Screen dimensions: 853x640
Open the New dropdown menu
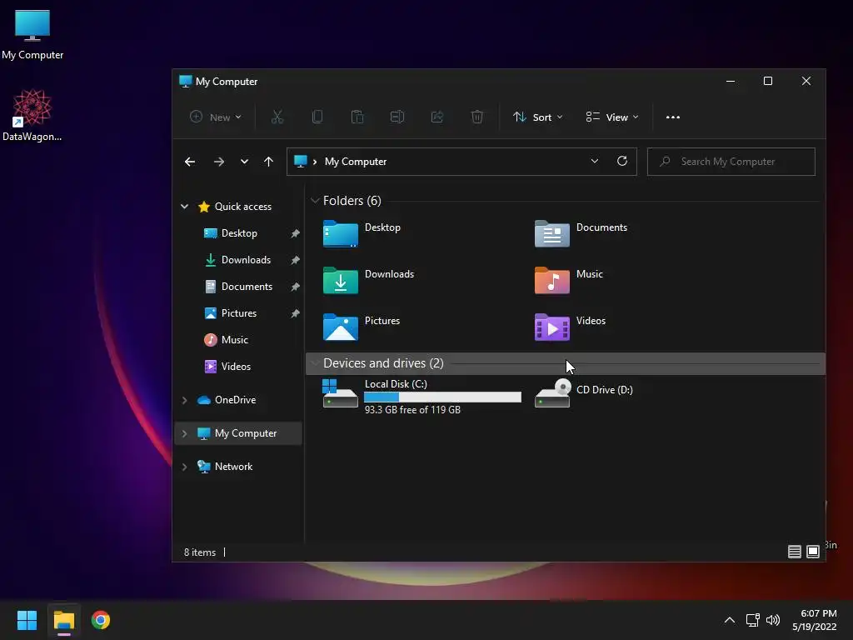point(216,117)
